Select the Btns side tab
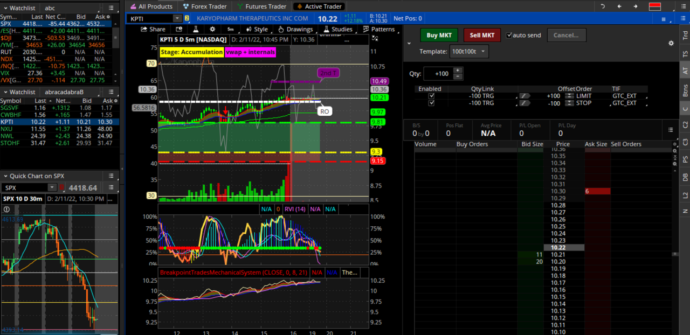690x335 pixels. pos(685,90)
